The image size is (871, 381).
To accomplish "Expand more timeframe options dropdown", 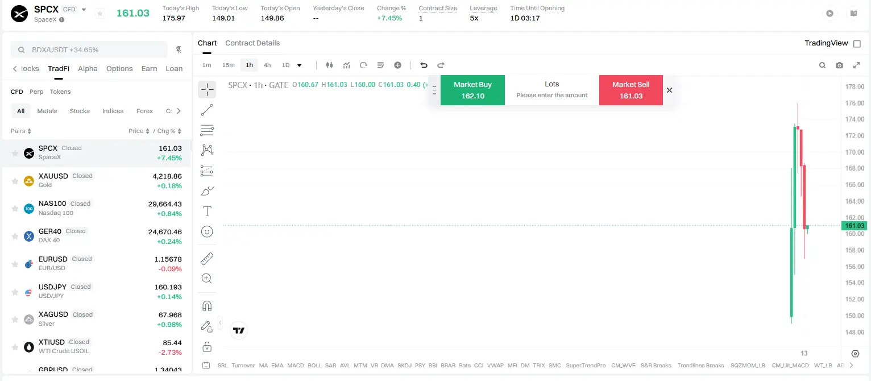I will tap(300, 65).
